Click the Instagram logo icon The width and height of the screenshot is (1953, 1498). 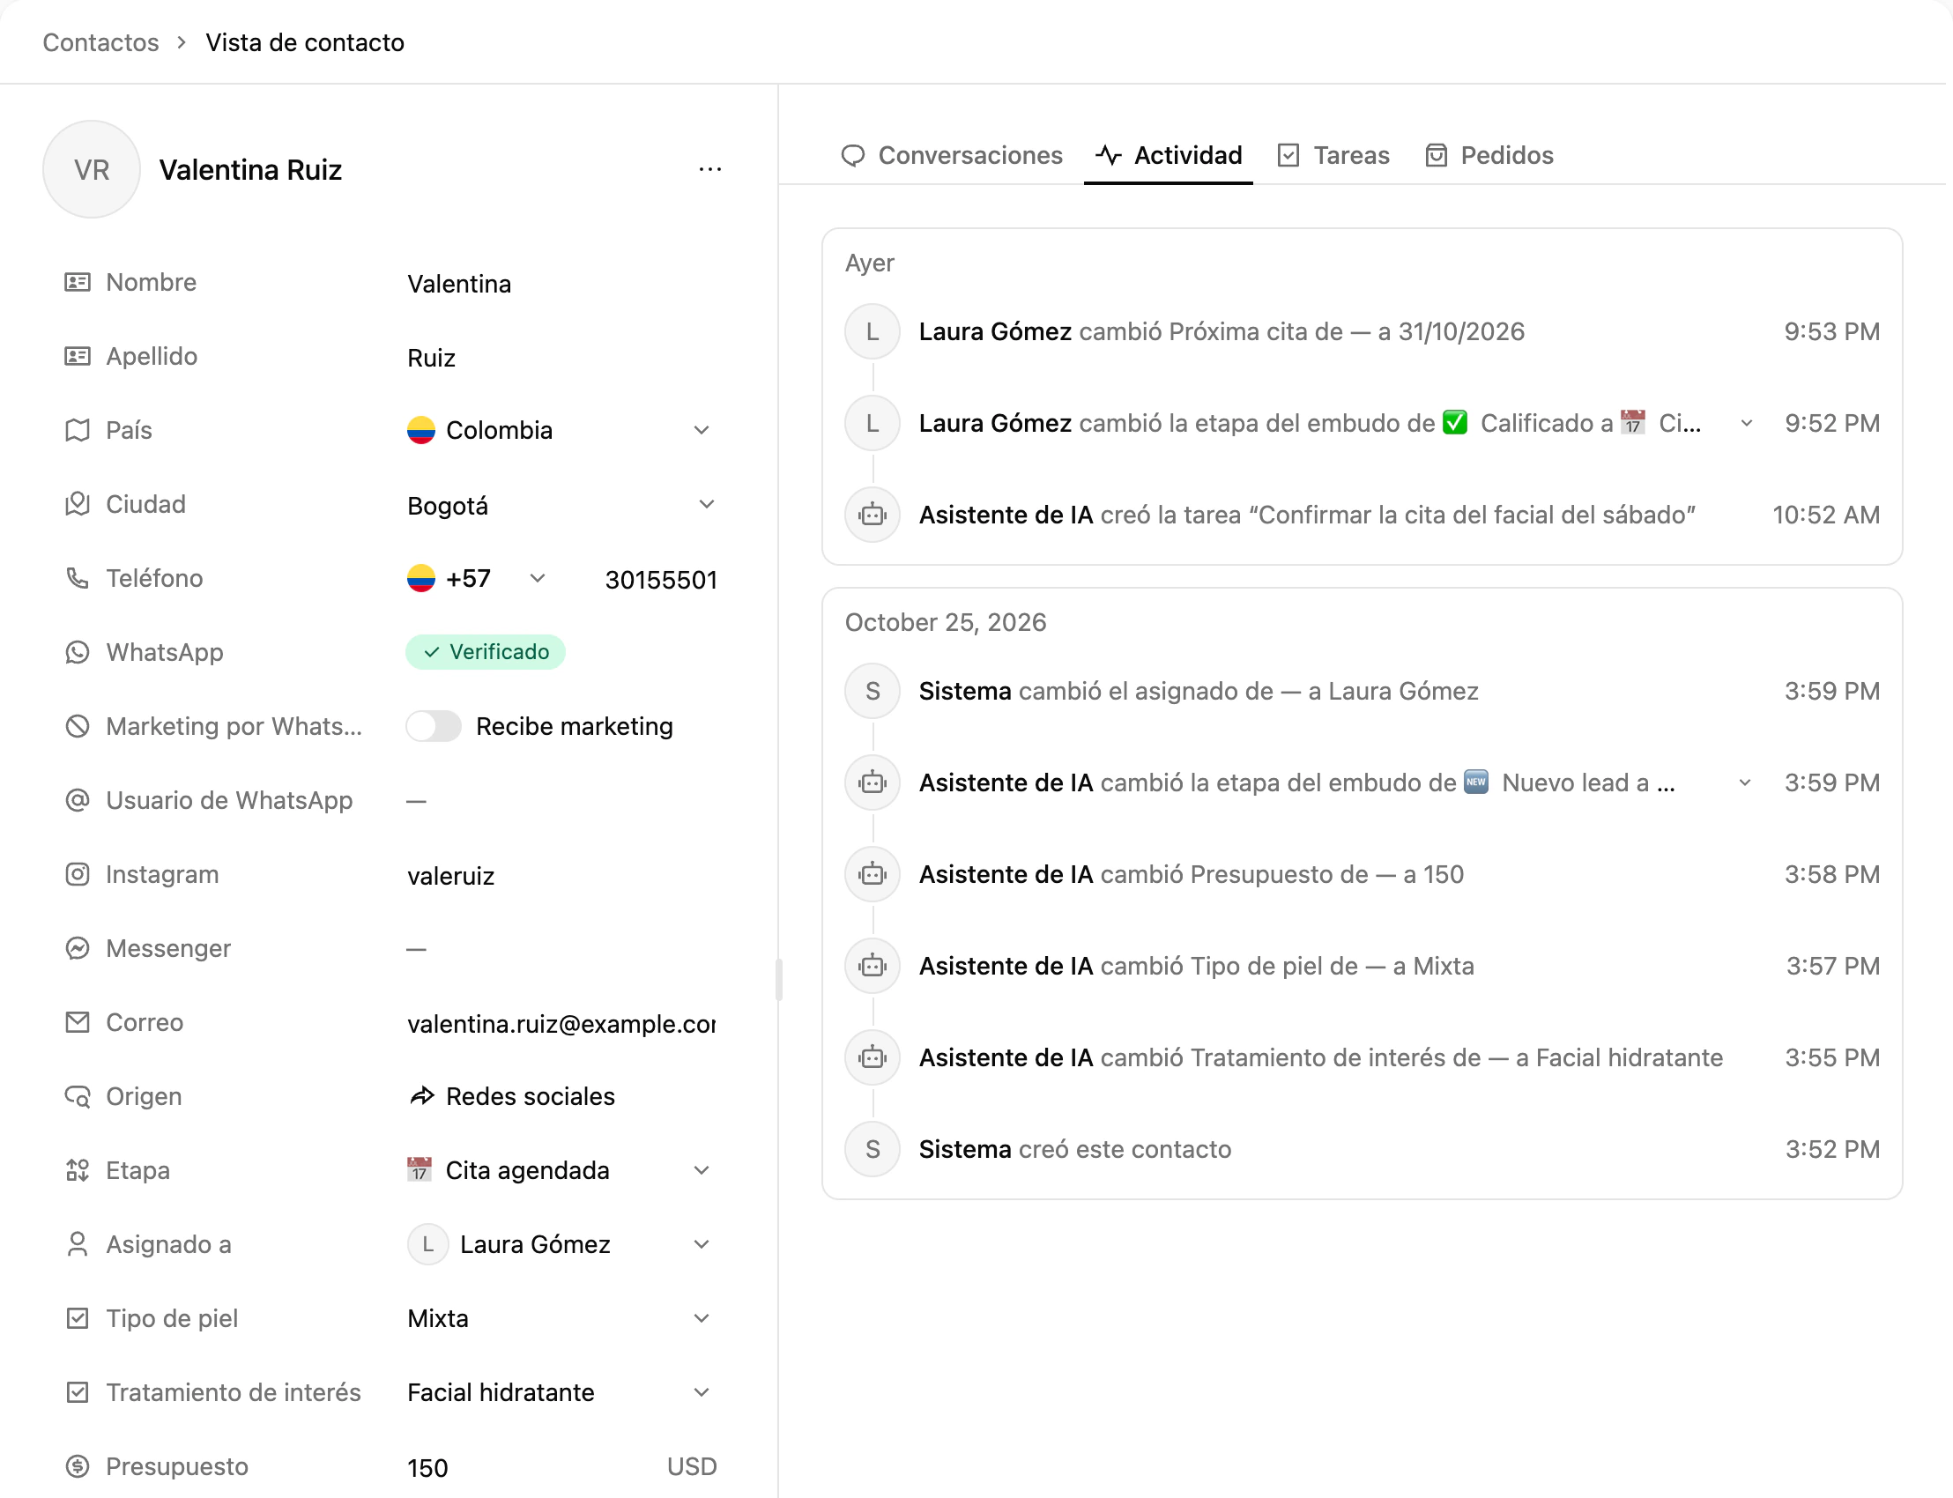tap(78, 874)
